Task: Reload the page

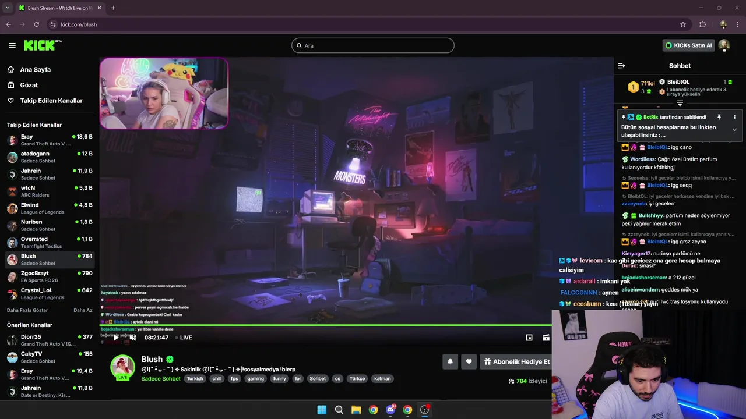Action: [36, 24]
